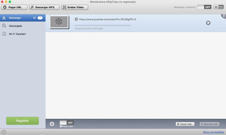Open the Sitios compatibles link
The height and width of the screenshot is (135, 226).
[x=214, y=132]
